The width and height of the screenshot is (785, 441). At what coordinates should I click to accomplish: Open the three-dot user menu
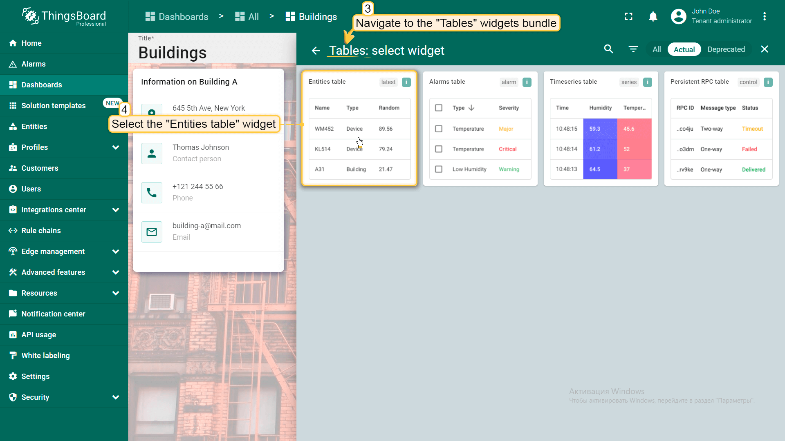click(764, 17)
